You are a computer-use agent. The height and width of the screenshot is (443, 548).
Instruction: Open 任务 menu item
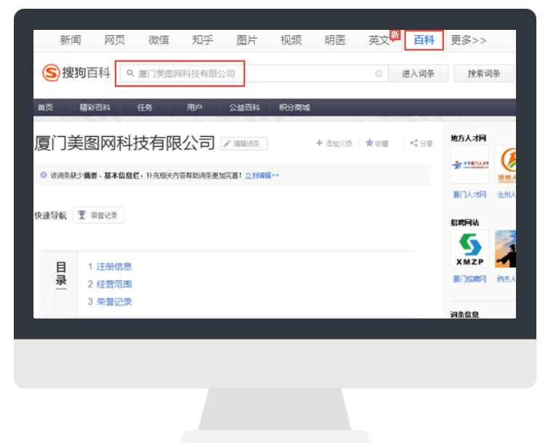[x=145, y=107]
